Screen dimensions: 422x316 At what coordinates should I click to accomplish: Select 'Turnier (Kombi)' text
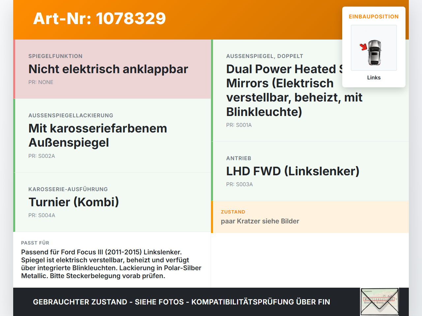click(x=74, y=202)
